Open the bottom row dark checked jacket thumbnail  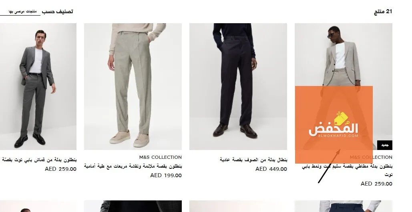133,206
